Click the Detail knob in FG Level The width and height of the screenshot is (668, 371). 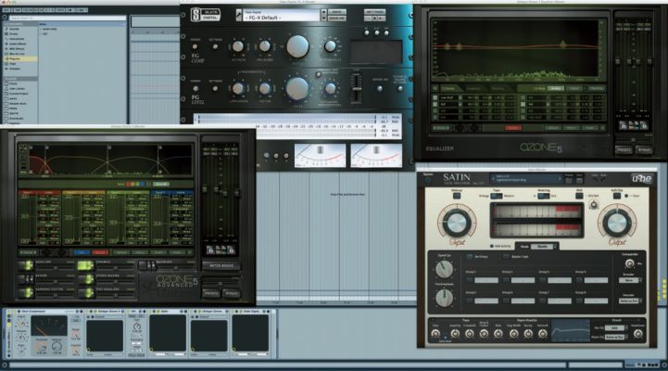point(265,88)
